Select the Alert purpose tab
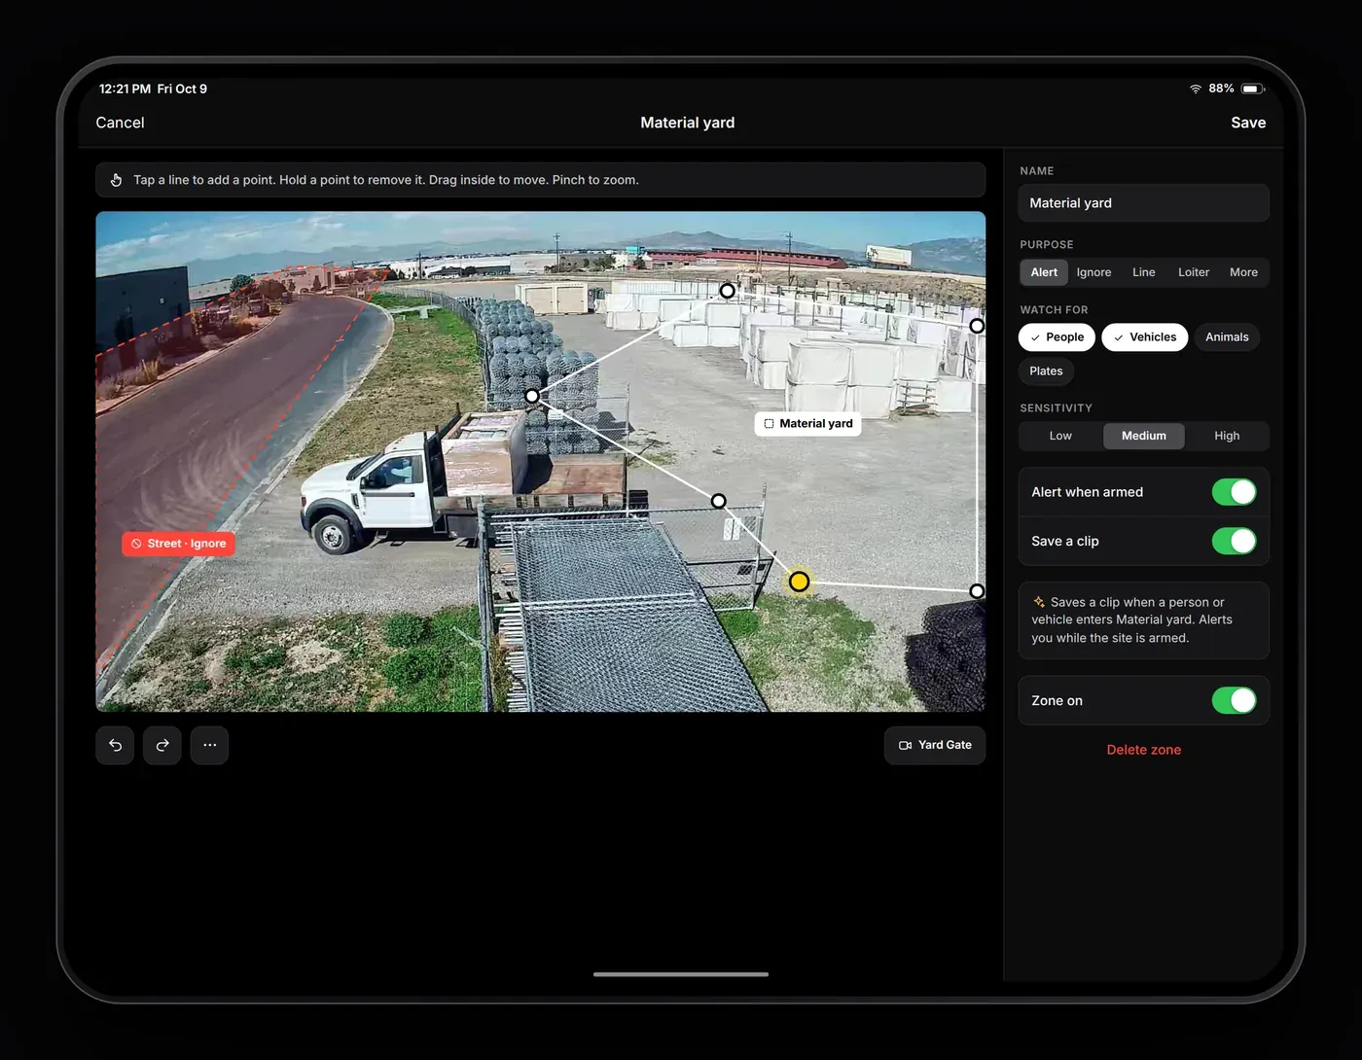 1044,272
